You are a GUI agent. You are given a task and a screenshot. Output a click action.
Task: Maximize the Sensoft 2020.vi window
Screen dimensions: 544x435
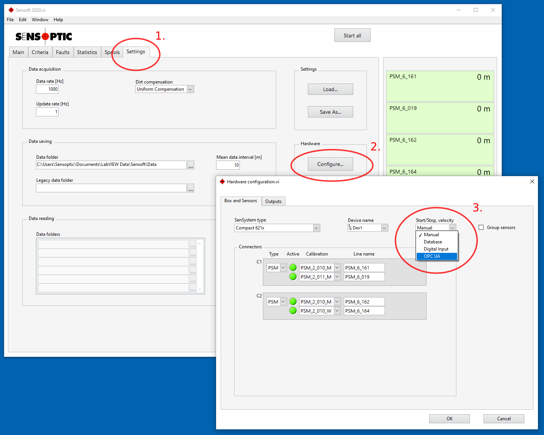(x=476, y=10)
